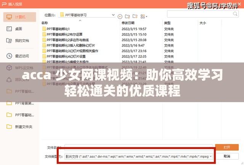Open the PPT背景集... sidebar folder

[19, 103]
